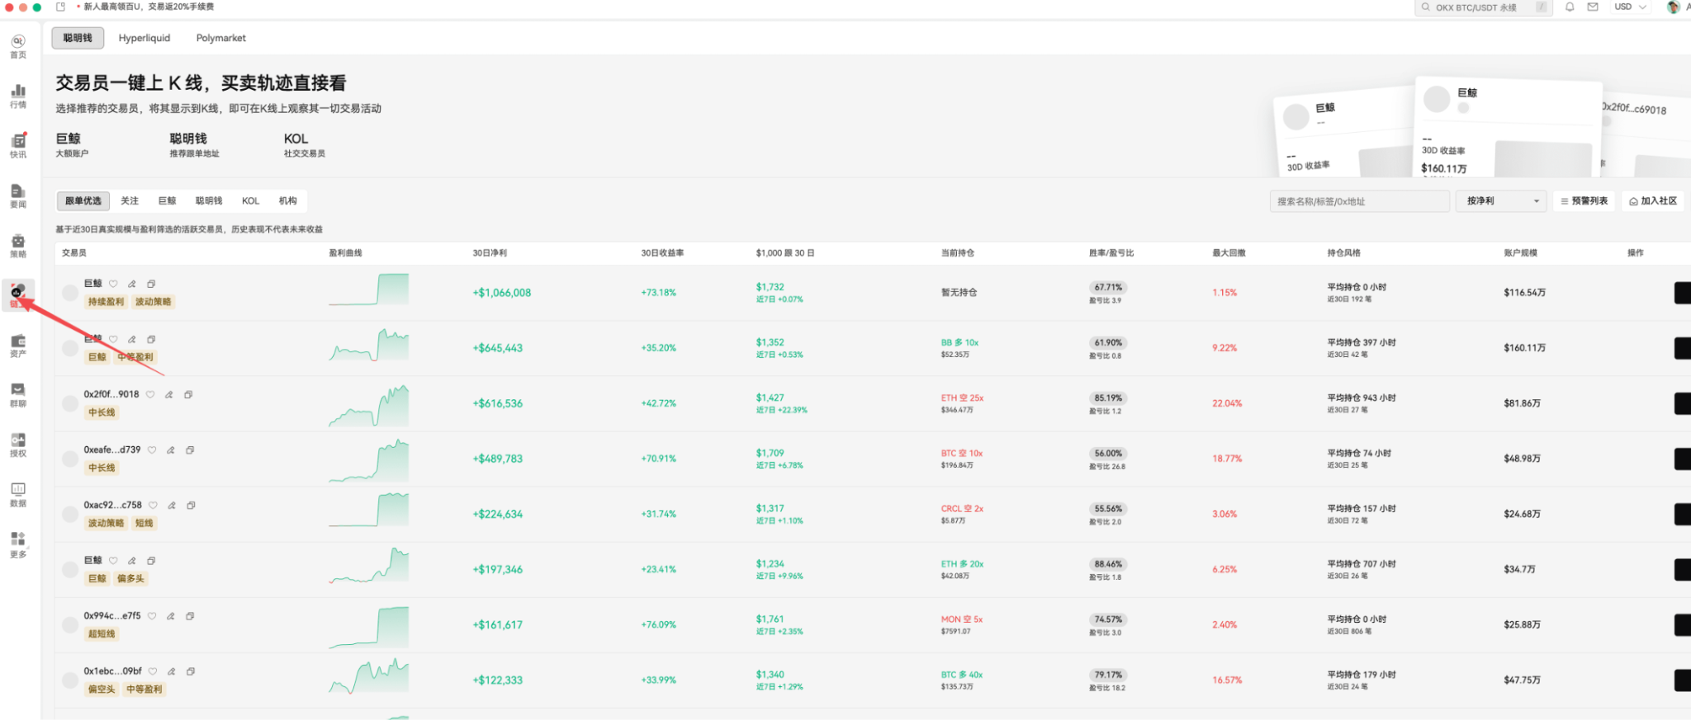Viewport: 1691px width, 720px height.
Task: Copy address of 巨鲸 trader tagged 持续盈利
Action: (x=151, y=284)
